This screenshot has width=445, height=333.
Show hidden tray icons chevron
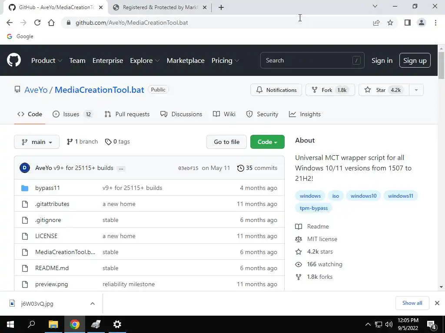[368, 324]
